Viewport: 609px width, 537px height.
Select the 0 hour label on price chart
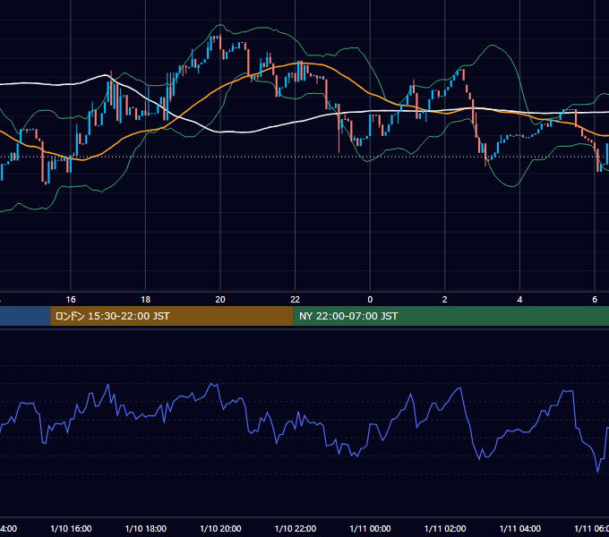370,300
